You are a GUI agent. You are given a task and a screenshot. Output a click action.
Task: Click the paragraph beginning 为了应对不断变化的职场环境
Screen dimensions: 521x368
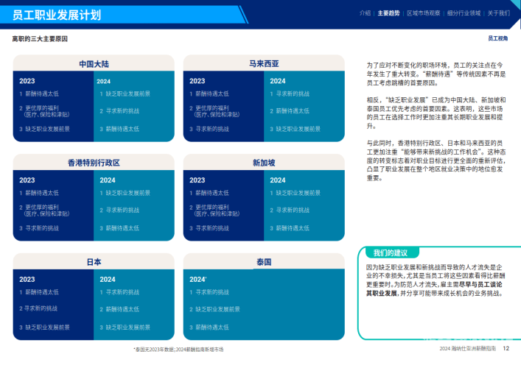436,74
